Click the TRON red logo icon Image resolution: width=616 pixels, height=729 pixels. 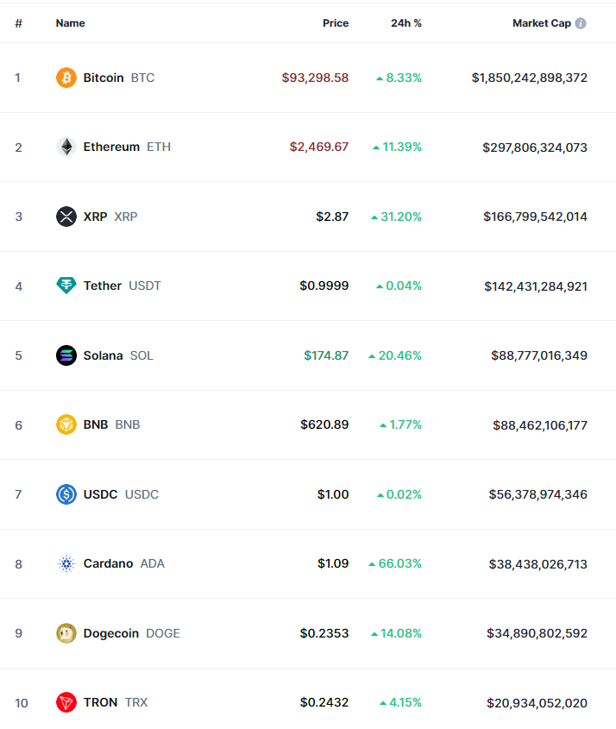[x=66, y=702]
